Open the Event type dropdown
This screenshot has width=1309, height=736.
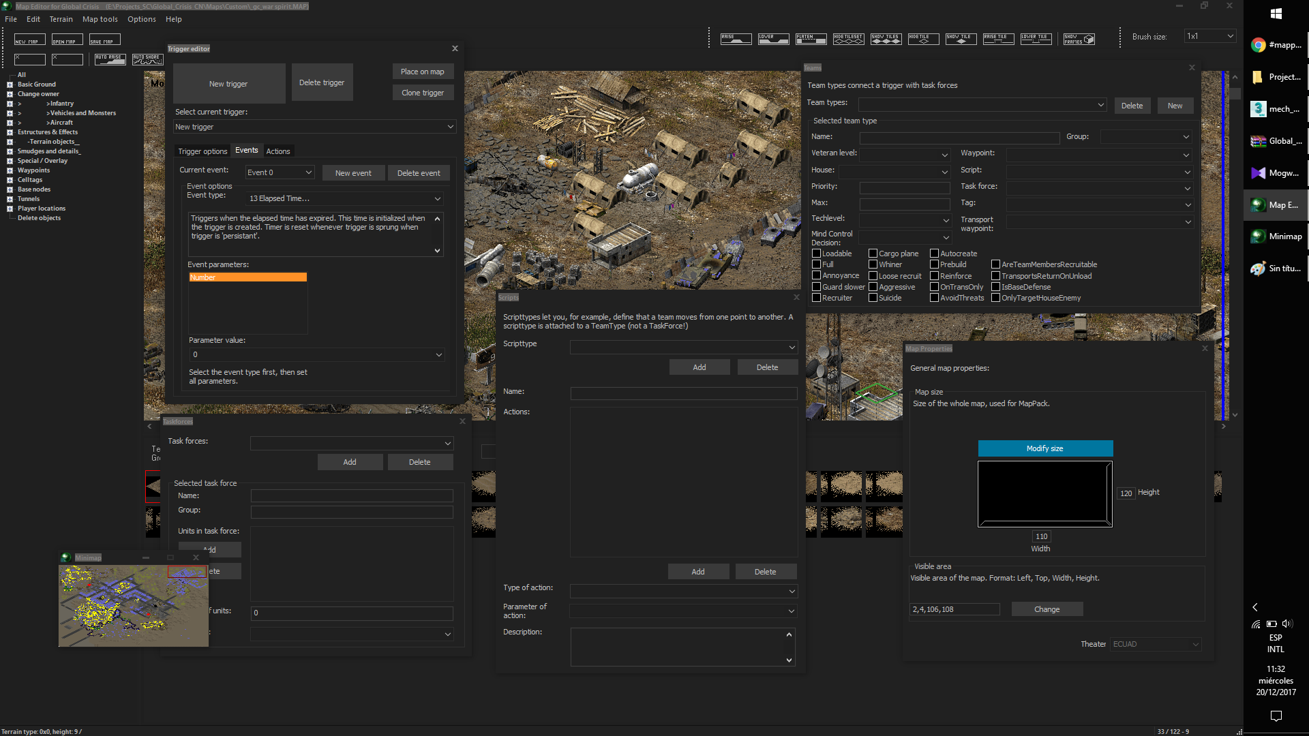344,199
